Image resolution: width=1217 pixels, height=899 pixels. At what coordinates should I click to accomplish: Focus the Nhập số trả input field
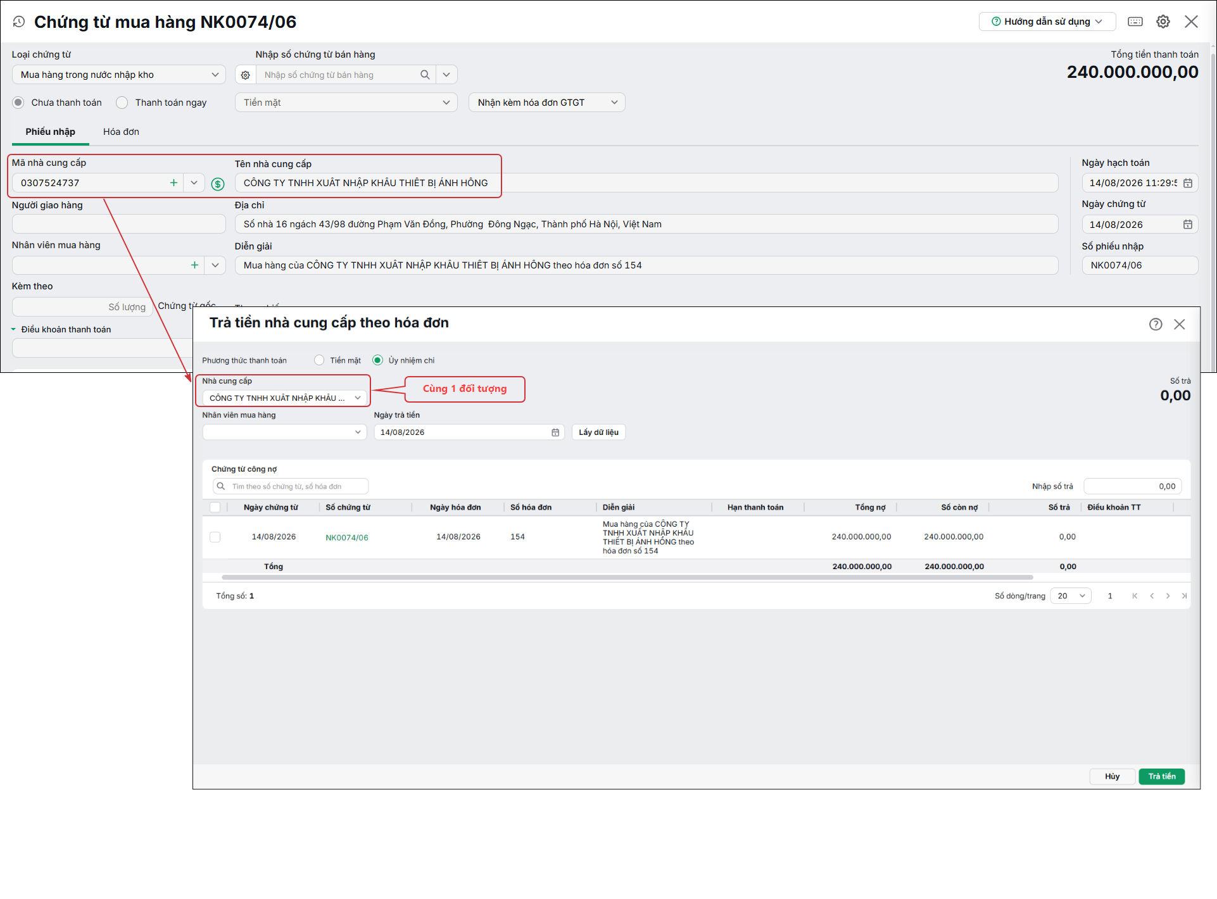coord(1132,486)
